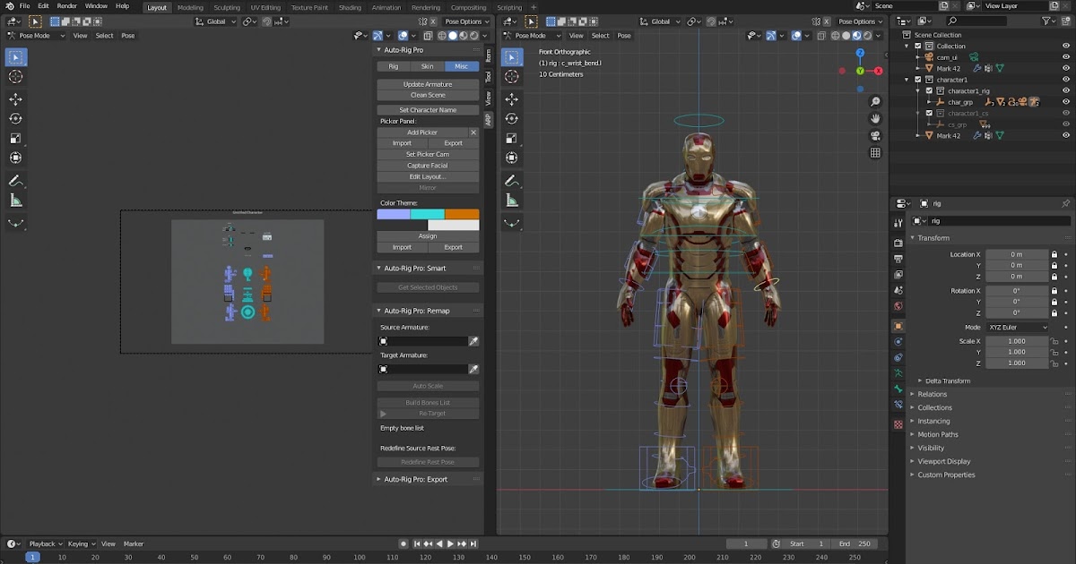Click the Blender logo icon
The height and width of the screenshot is (564, 1076).
coord(8,6)
